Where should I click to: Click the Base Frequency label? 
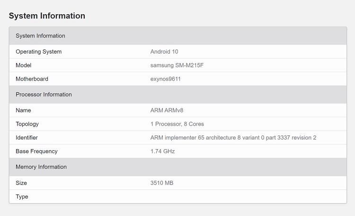coord(36,152)
